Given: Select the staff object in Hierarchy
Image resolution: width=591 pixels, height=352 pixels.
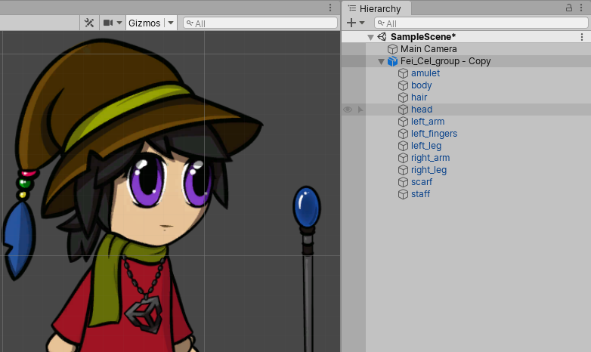Looking at the screenshot, I should pos(420,194).
